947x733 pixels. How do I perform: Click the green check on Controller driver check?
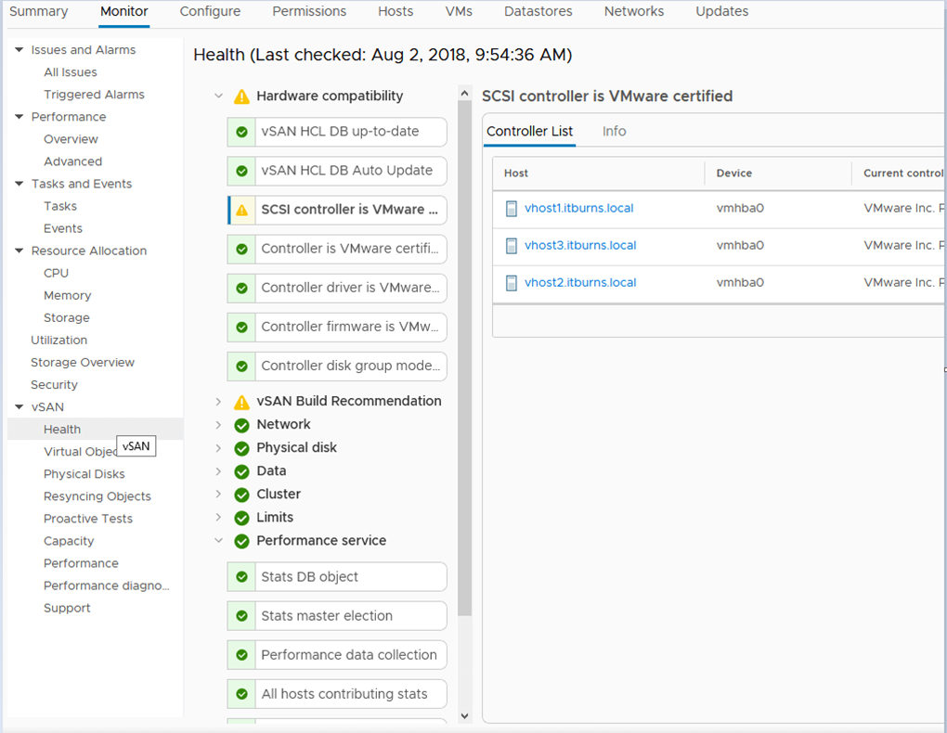point(240,288)
